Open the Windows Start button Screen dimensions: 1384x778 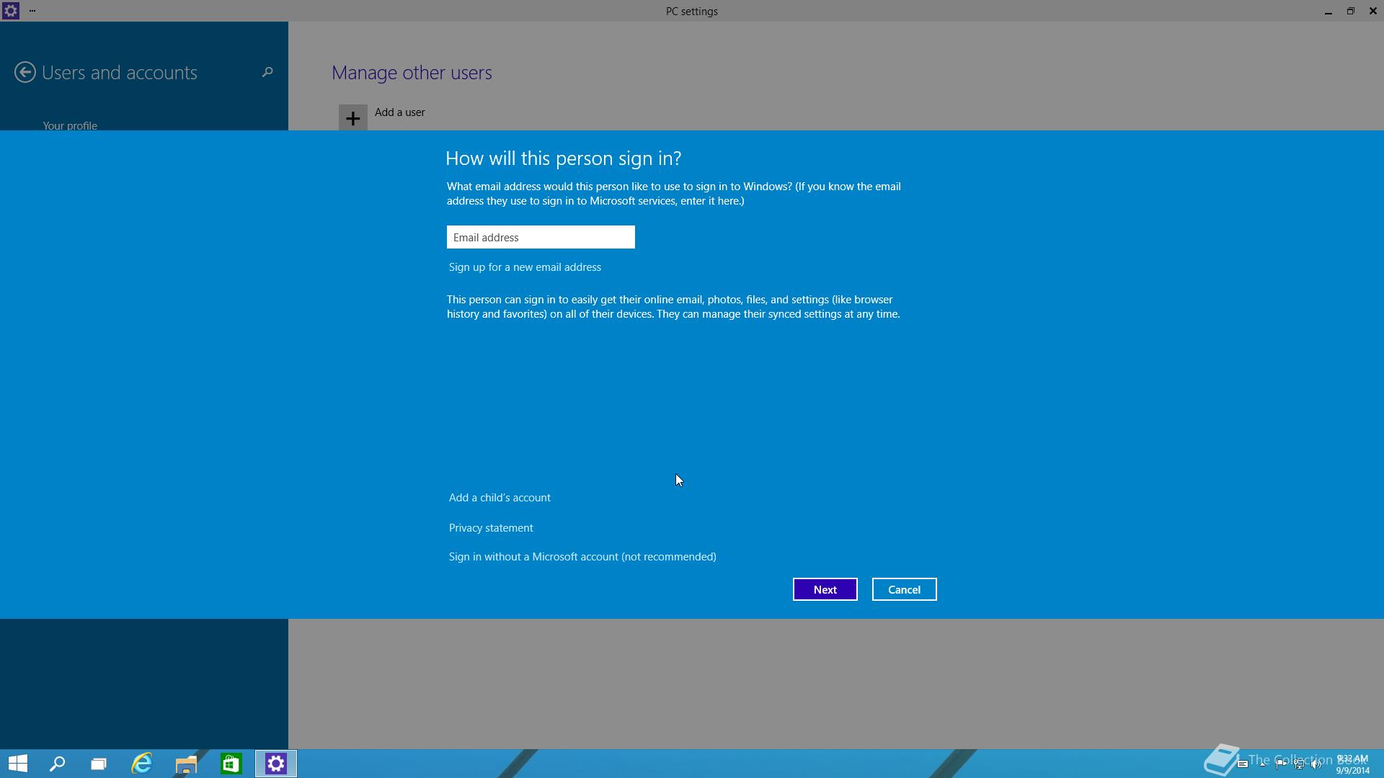pyautogui.click(x=18, y=764)
